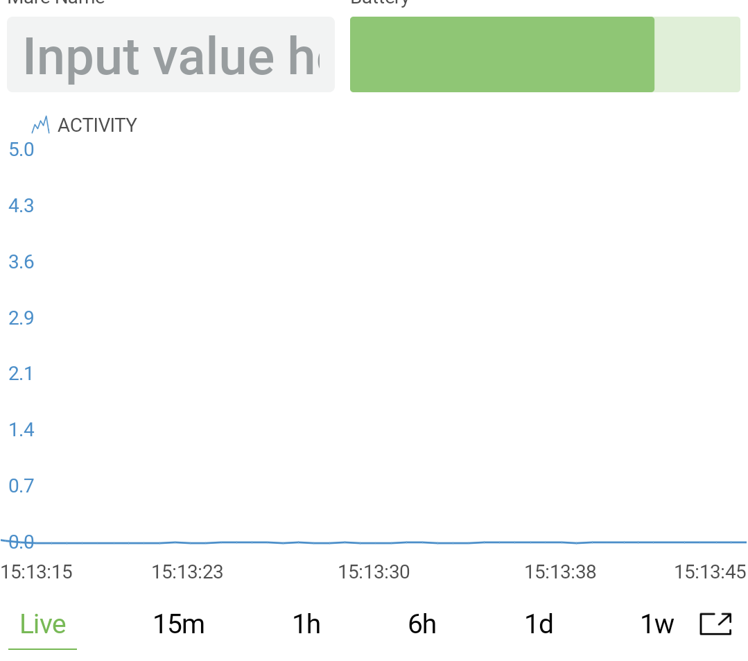Viewport: 748px width, 661px height.
Task: Click the 15:13:23 time axis label
Action: (x=187, y=572)
